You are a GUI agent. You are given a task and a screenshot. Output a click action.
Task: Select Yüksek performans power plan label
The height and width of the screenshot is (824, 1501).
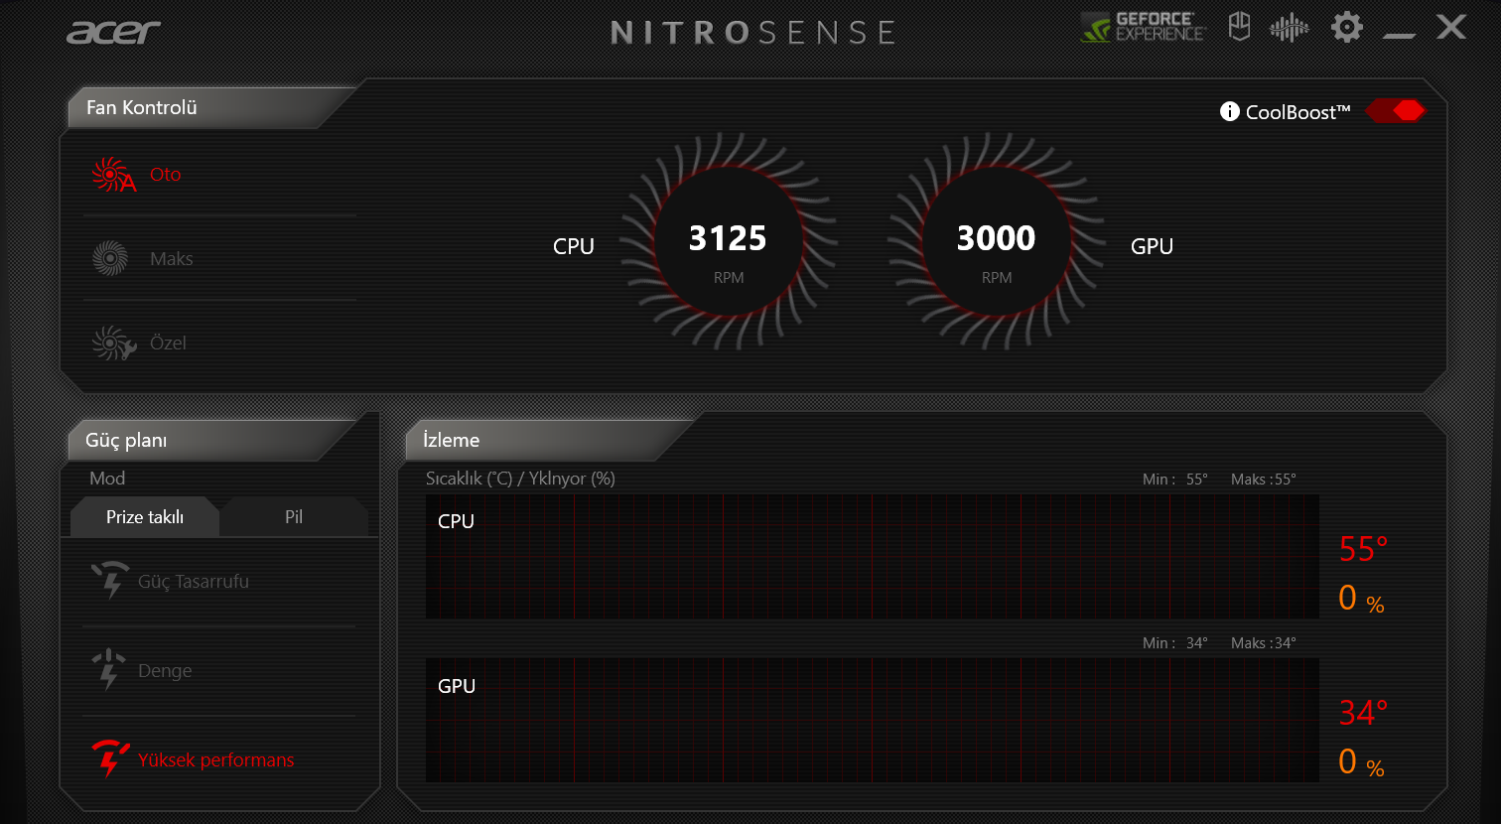tap(216, 760)
